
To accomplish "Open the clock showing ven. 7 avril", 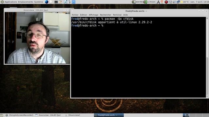I will pyautogui.click(x=200, y=2).
